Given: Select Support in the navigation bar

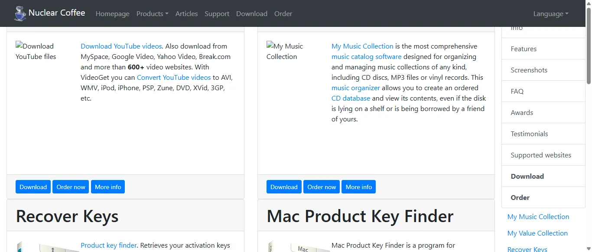Looking at the screenshot, I should 217,13.
